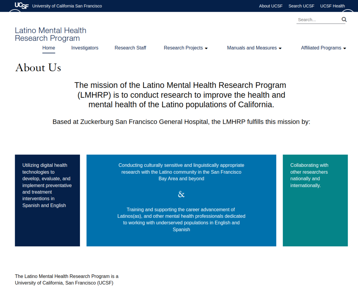Viewport: 358px width, 286px height.
Task: Go to the Home menu item
Action: 49,48
